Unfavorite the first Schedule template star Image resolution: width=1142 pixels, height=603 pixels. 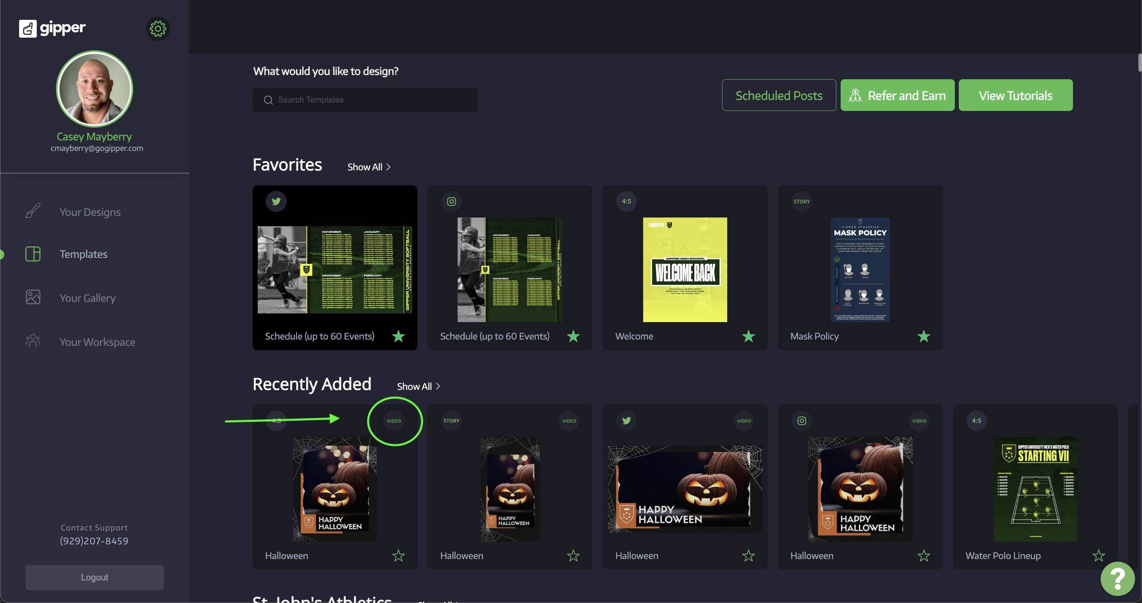(x=398, y=336)
